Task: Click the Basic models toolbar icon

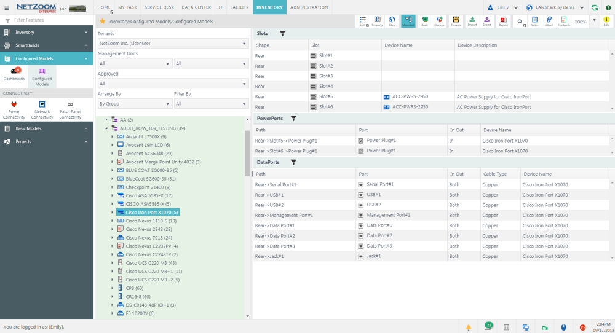Action: [425, 21]
